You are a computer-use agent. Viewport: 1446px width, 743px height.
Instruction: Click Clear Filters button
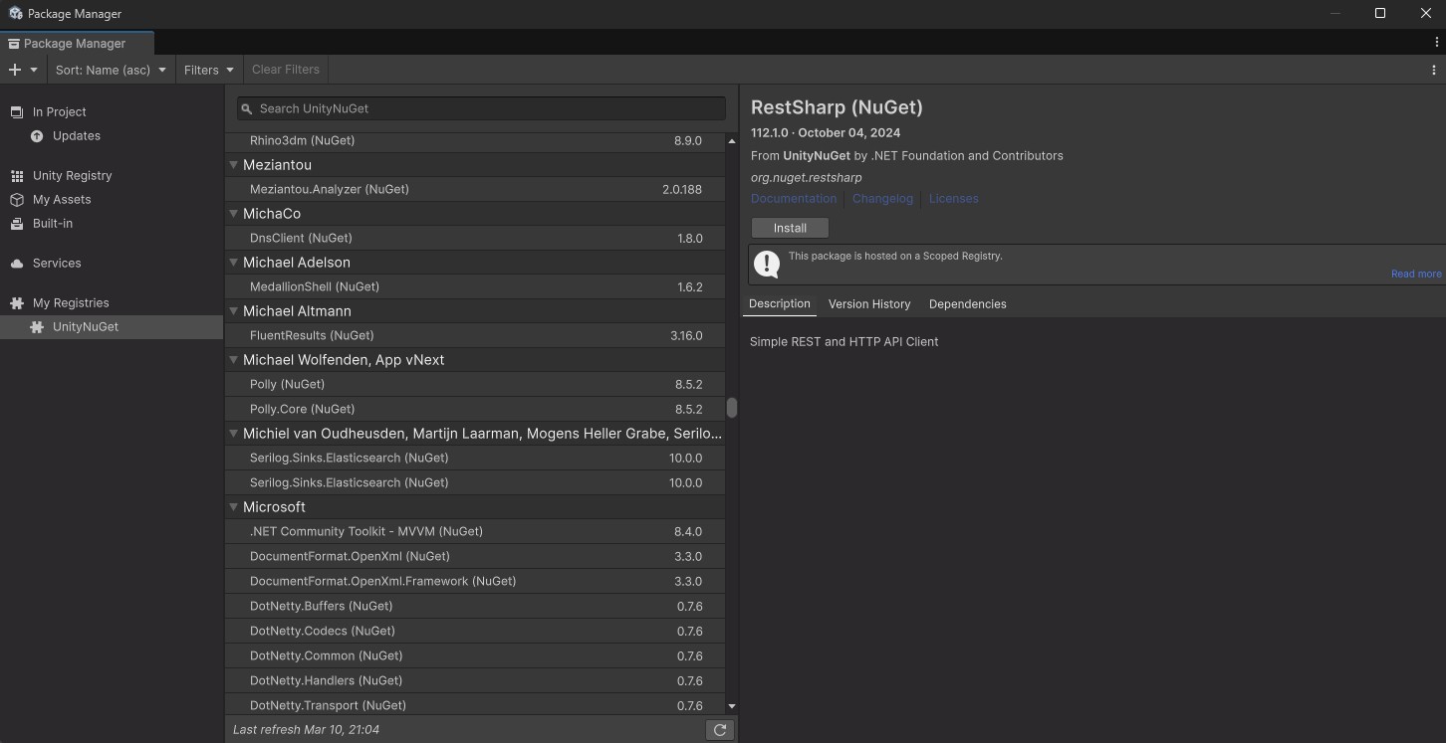coord(286,70)
